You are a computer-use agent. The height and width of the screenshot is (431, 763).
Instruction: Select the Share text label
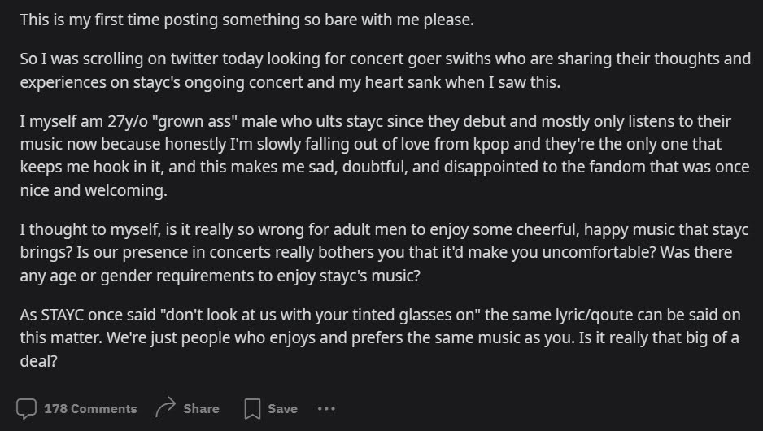pyautogui.click(x=201, y=408)
